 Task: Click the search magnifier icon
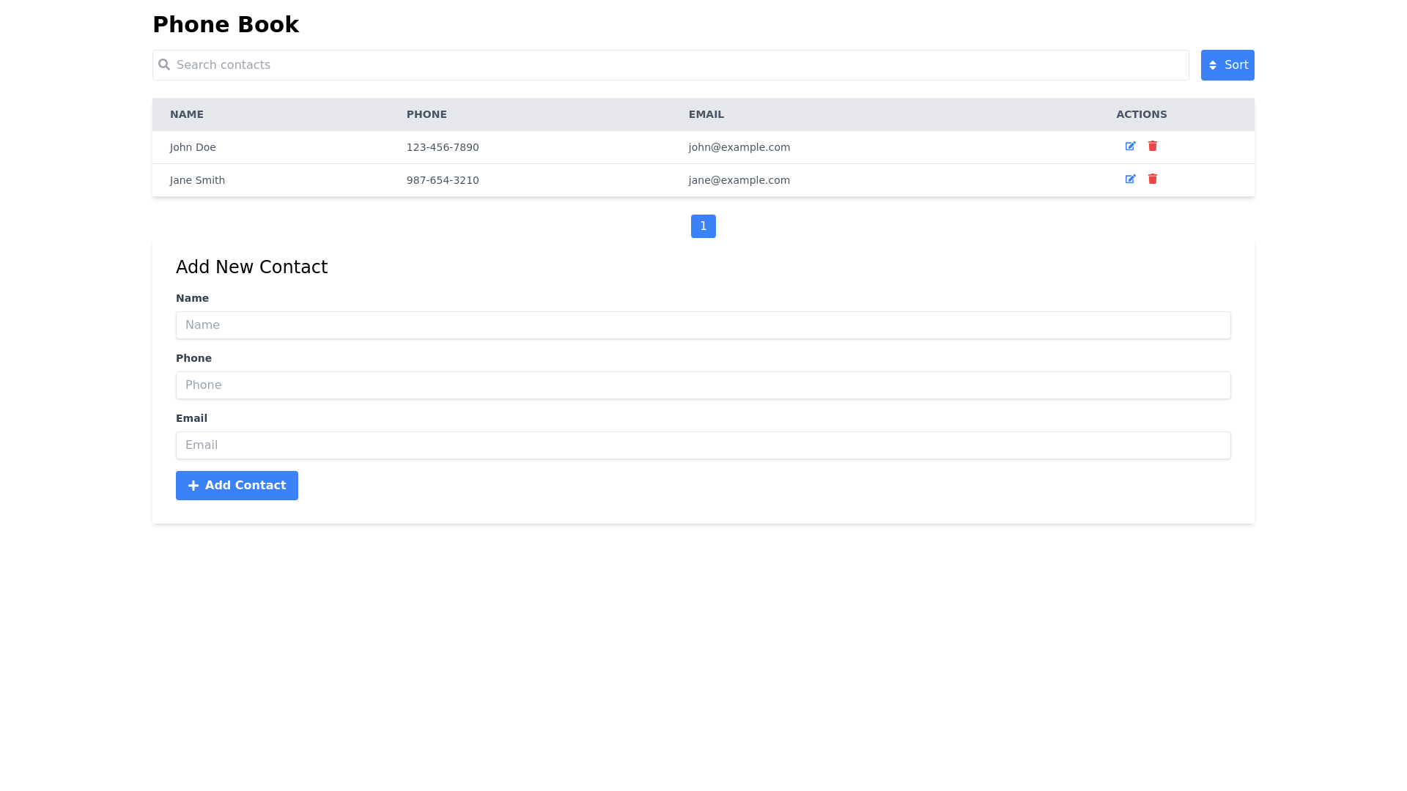[164, 65]
